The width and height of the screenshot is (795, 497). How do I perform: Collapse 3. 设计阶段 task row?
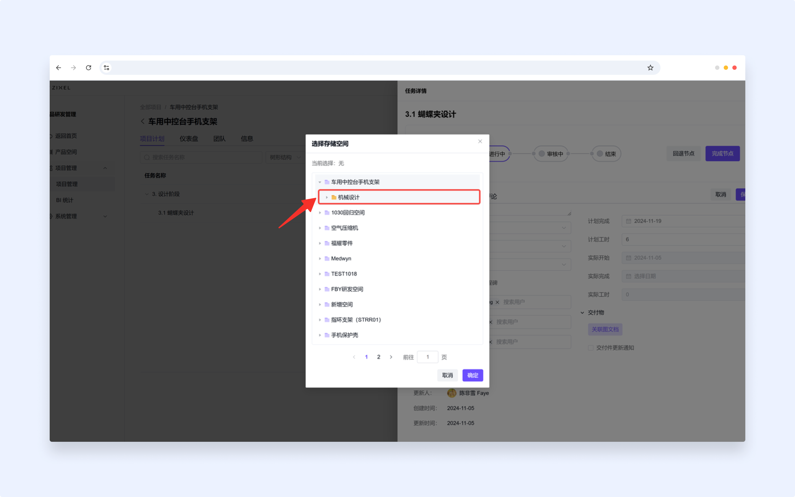click(x=147, y=194)
